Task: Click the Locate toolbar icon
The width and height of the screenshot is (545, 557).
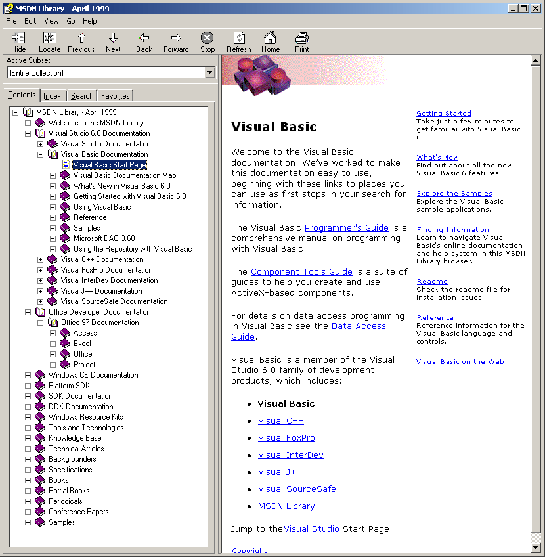Action: click(x=50, y=37)
